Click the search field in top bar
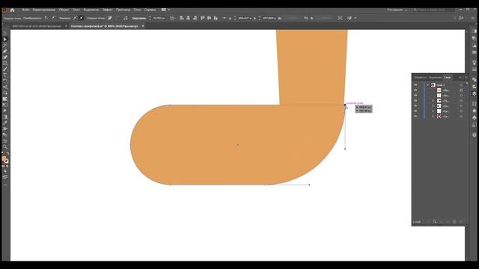This screenshot has width=479, height=269. pyautogui.click(x=435, y=10)
